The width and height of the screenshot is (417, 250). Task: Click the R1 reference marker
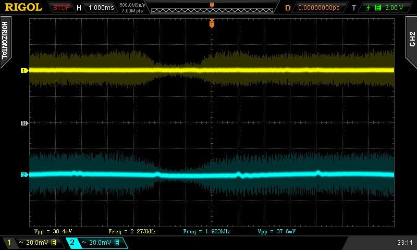point(24,123)
